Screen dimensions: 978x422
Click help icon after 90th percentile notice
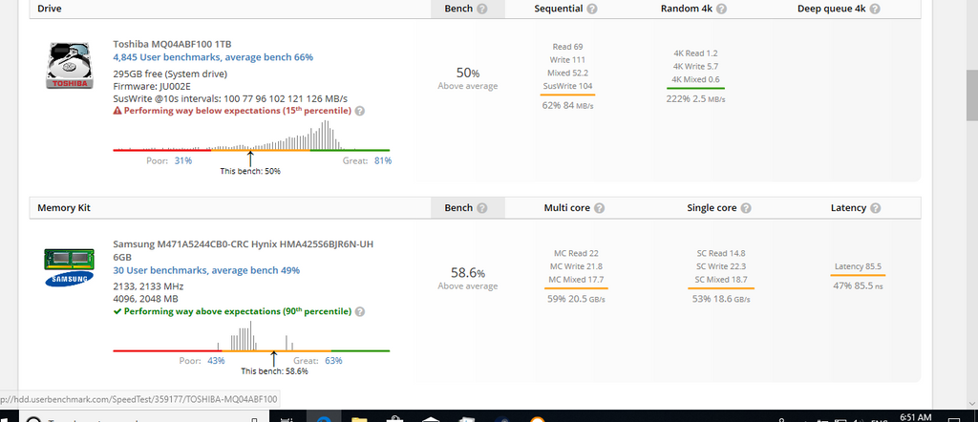tap(360, 311)
